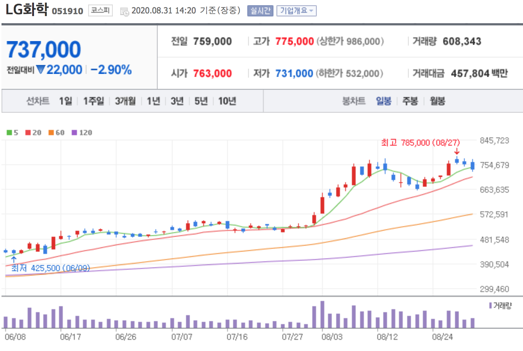Click the 선차트 label
523x351 pixels.
coord(38,101)
